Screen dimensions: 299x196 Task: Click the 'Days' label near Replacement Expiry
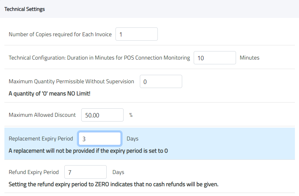132,138
